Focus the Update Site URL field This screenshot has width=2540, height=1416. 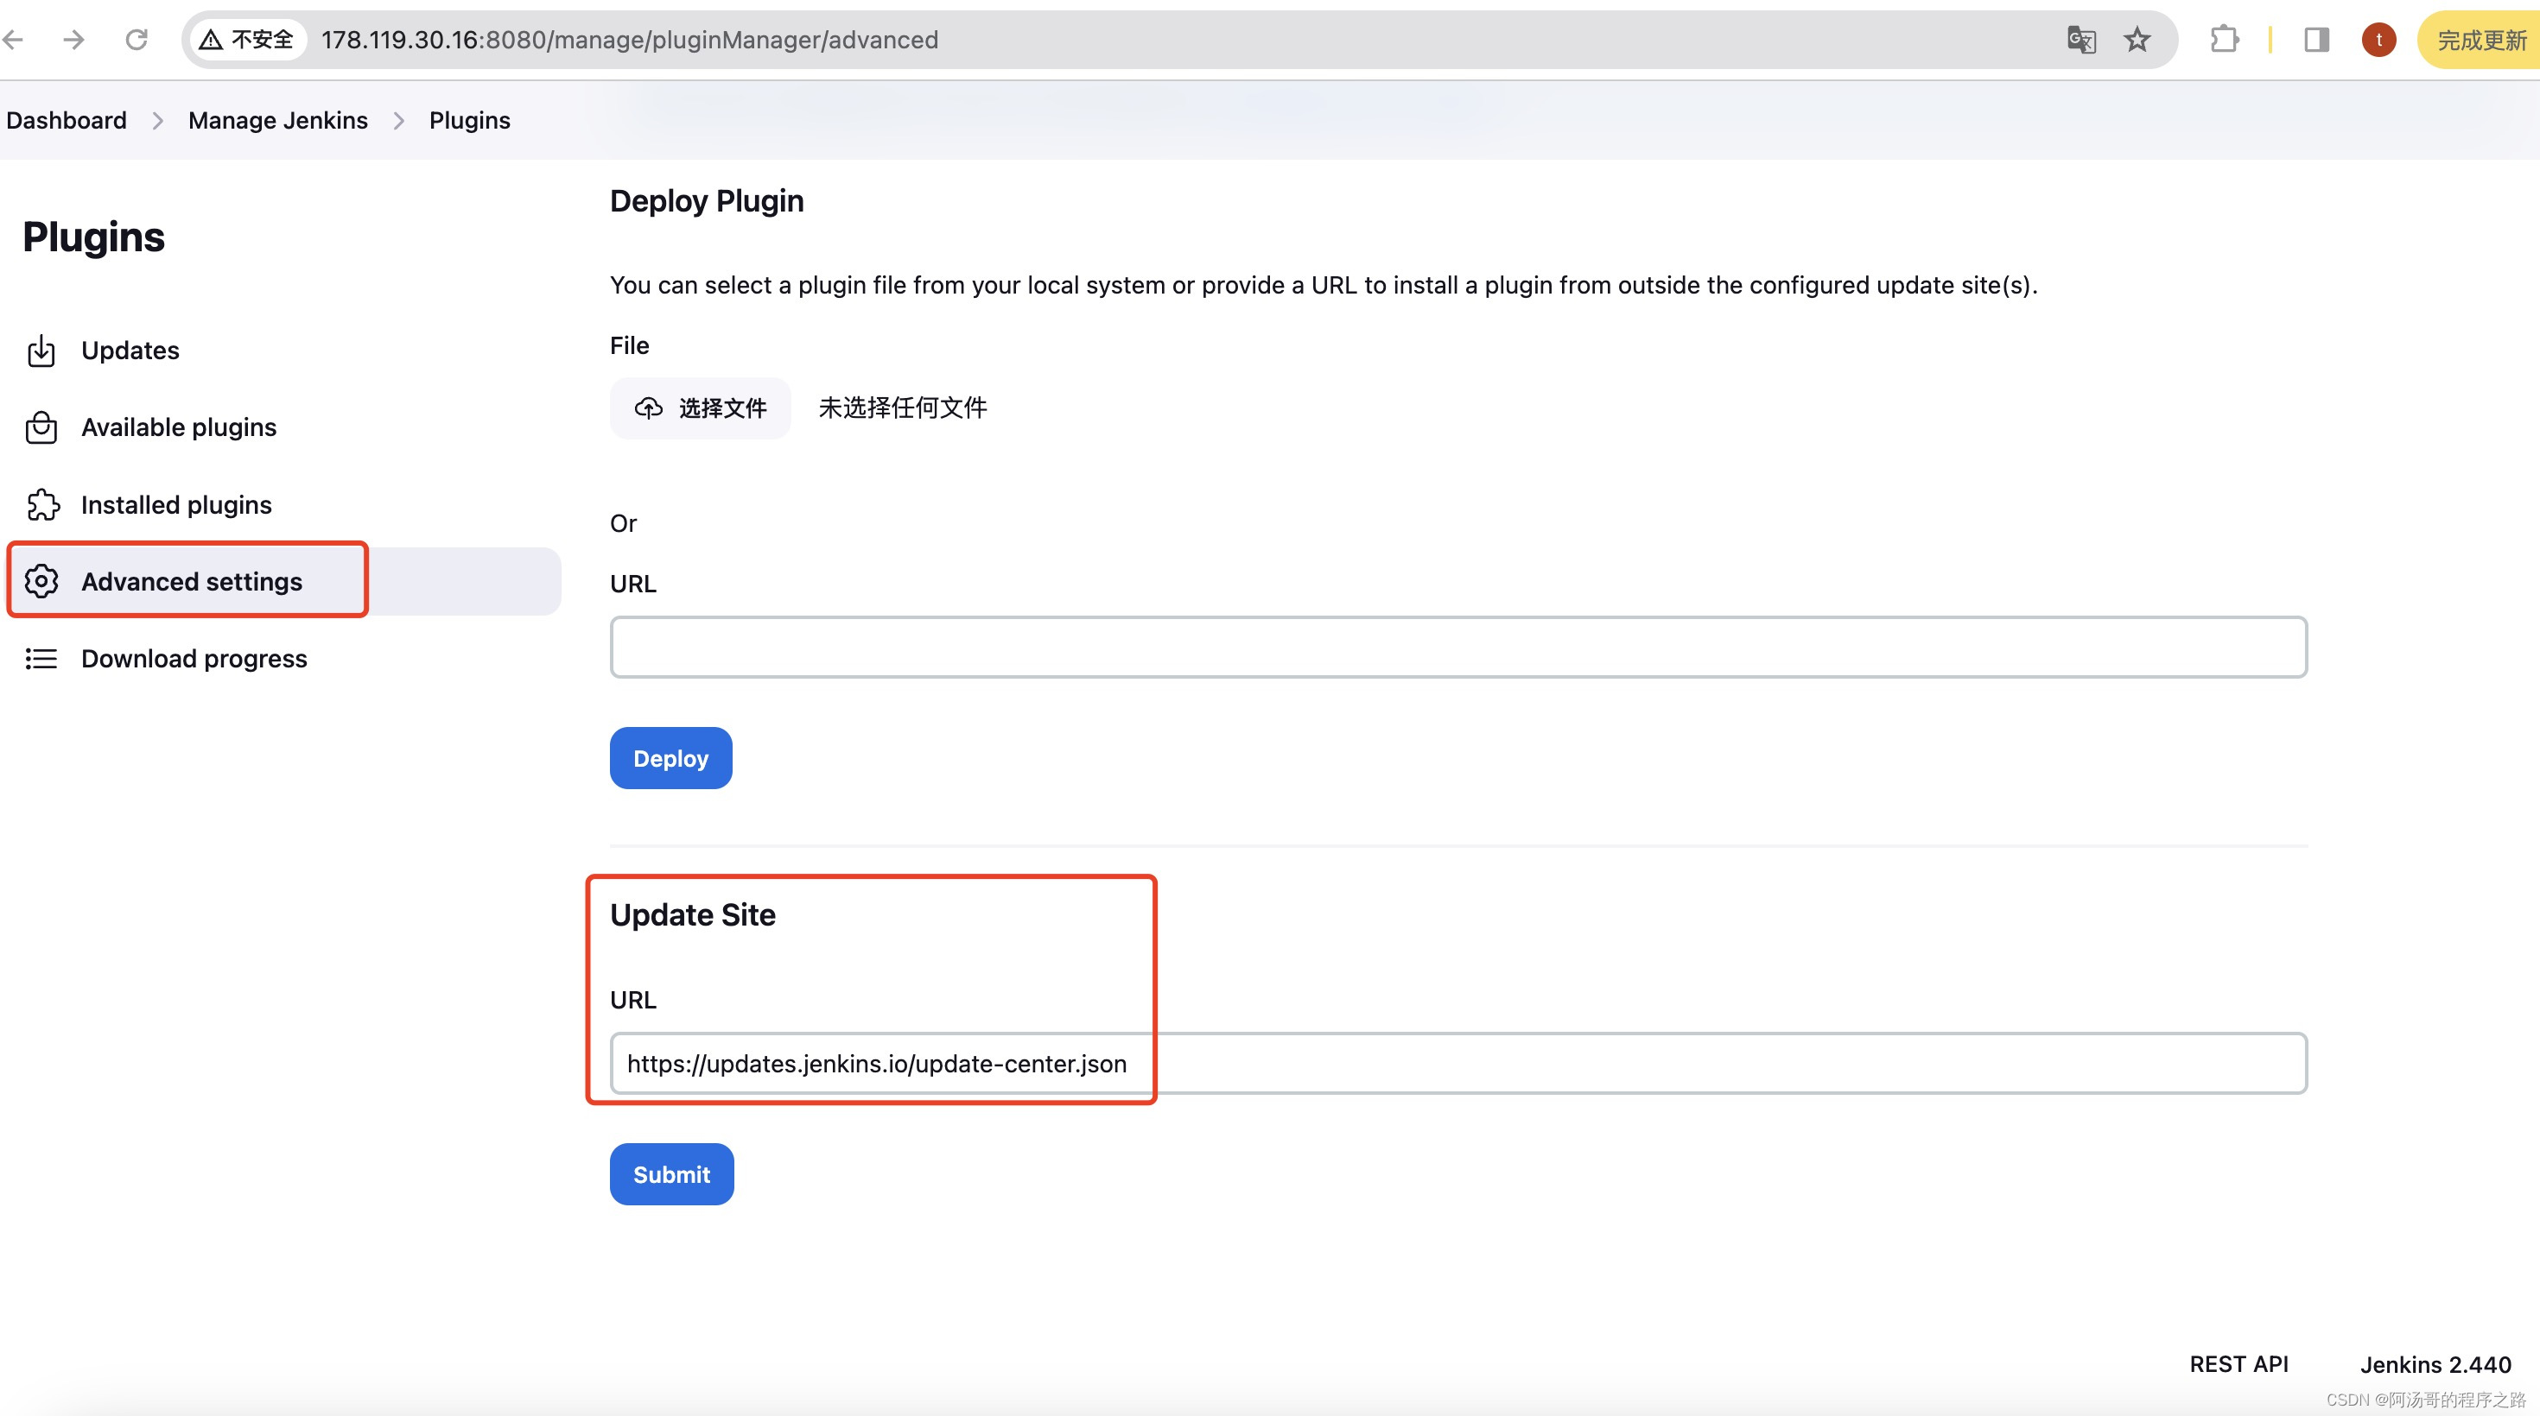coord(1458,1063)
